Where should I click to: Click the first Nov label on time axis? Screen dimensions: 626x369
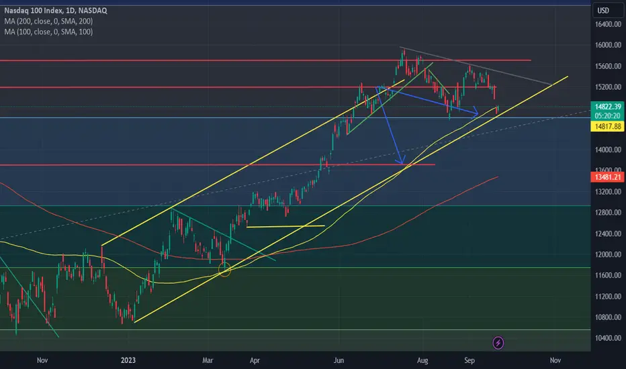click(42, 360)
